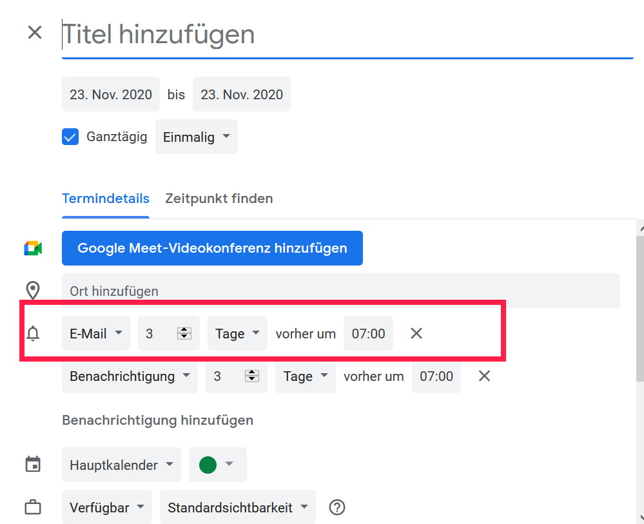Uncheck the Ganztägig checkbox
Image resolution: width=644 pixels, height=524 pixels.
tap(70, 137)
